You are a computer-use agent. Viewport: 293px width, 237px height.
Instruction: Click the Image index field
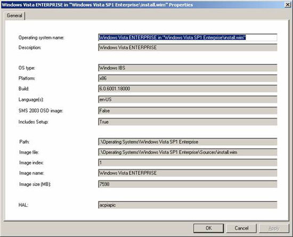[x=188, y=162]
